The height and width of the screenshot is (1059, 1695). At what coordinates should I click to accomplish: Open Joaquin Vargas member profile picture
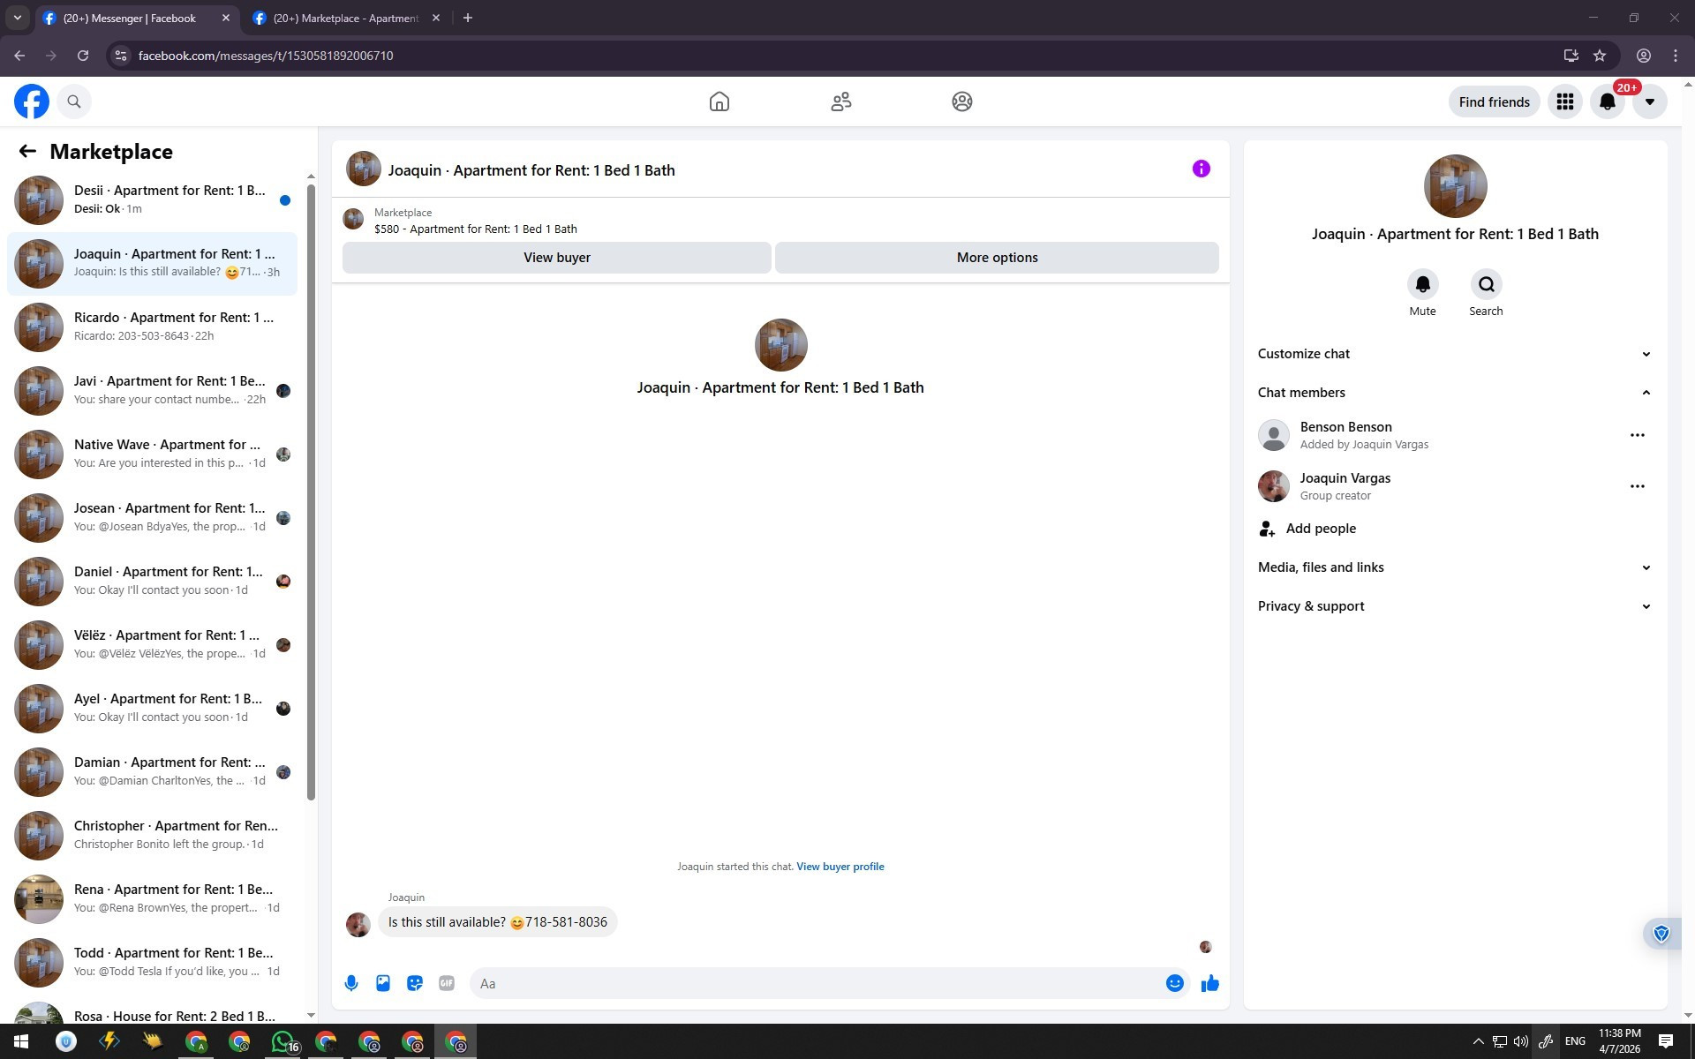1274,486
